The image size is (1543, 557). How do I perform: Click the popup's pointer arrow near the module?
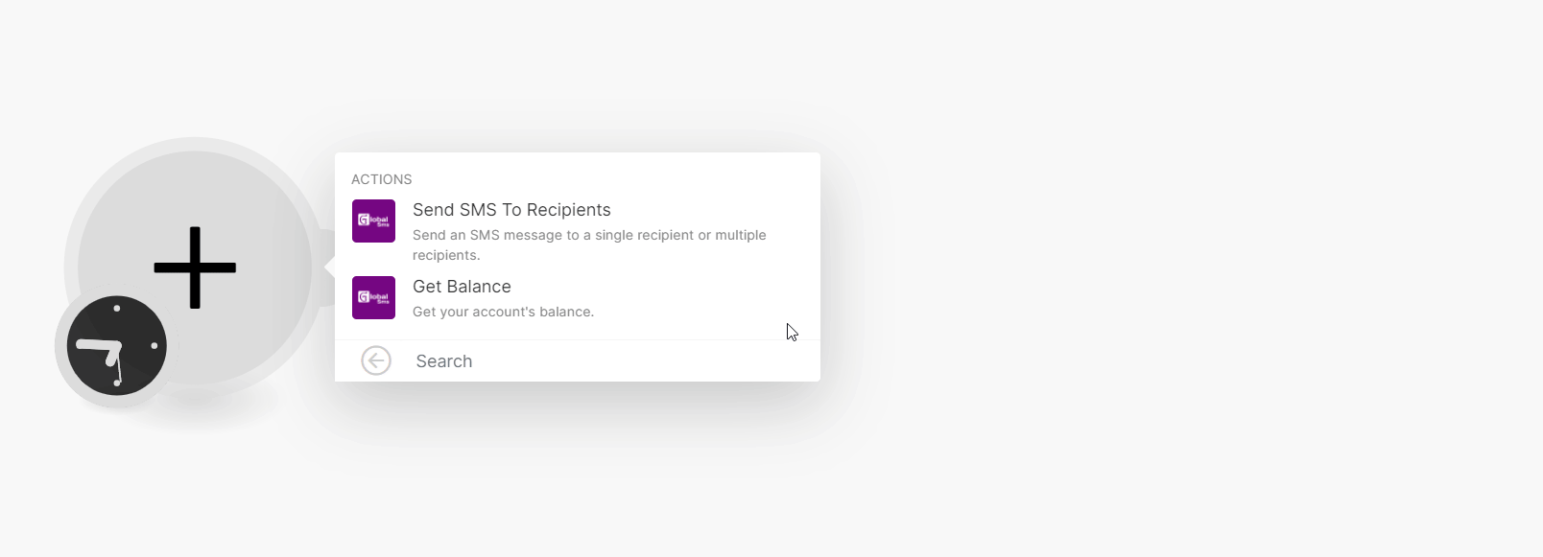[329, 267]
